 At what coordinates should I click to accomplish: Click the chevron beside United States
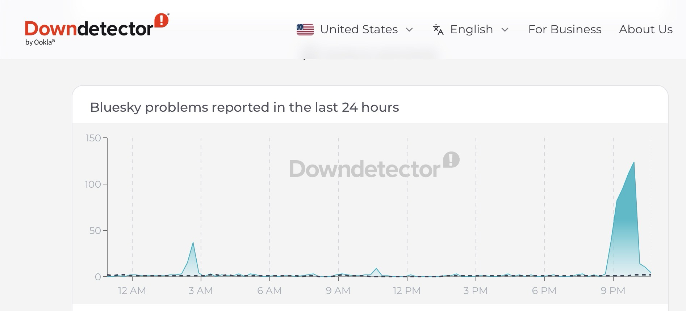pos(409,30)
